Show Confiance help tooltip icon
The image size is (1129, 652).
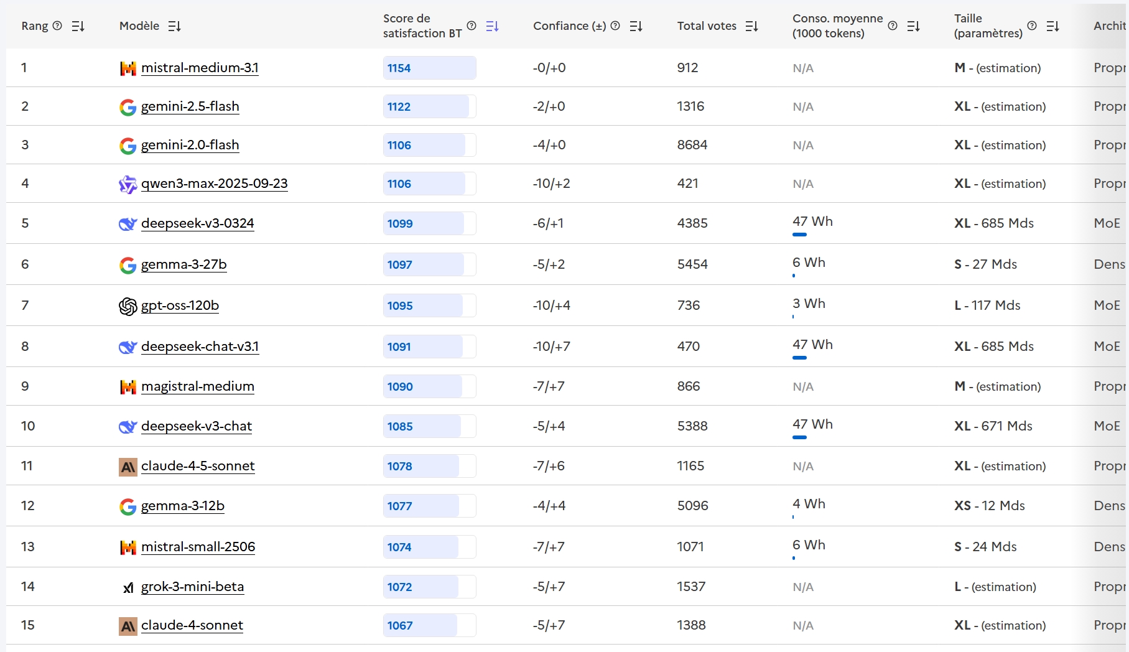[x=615, y=26]
